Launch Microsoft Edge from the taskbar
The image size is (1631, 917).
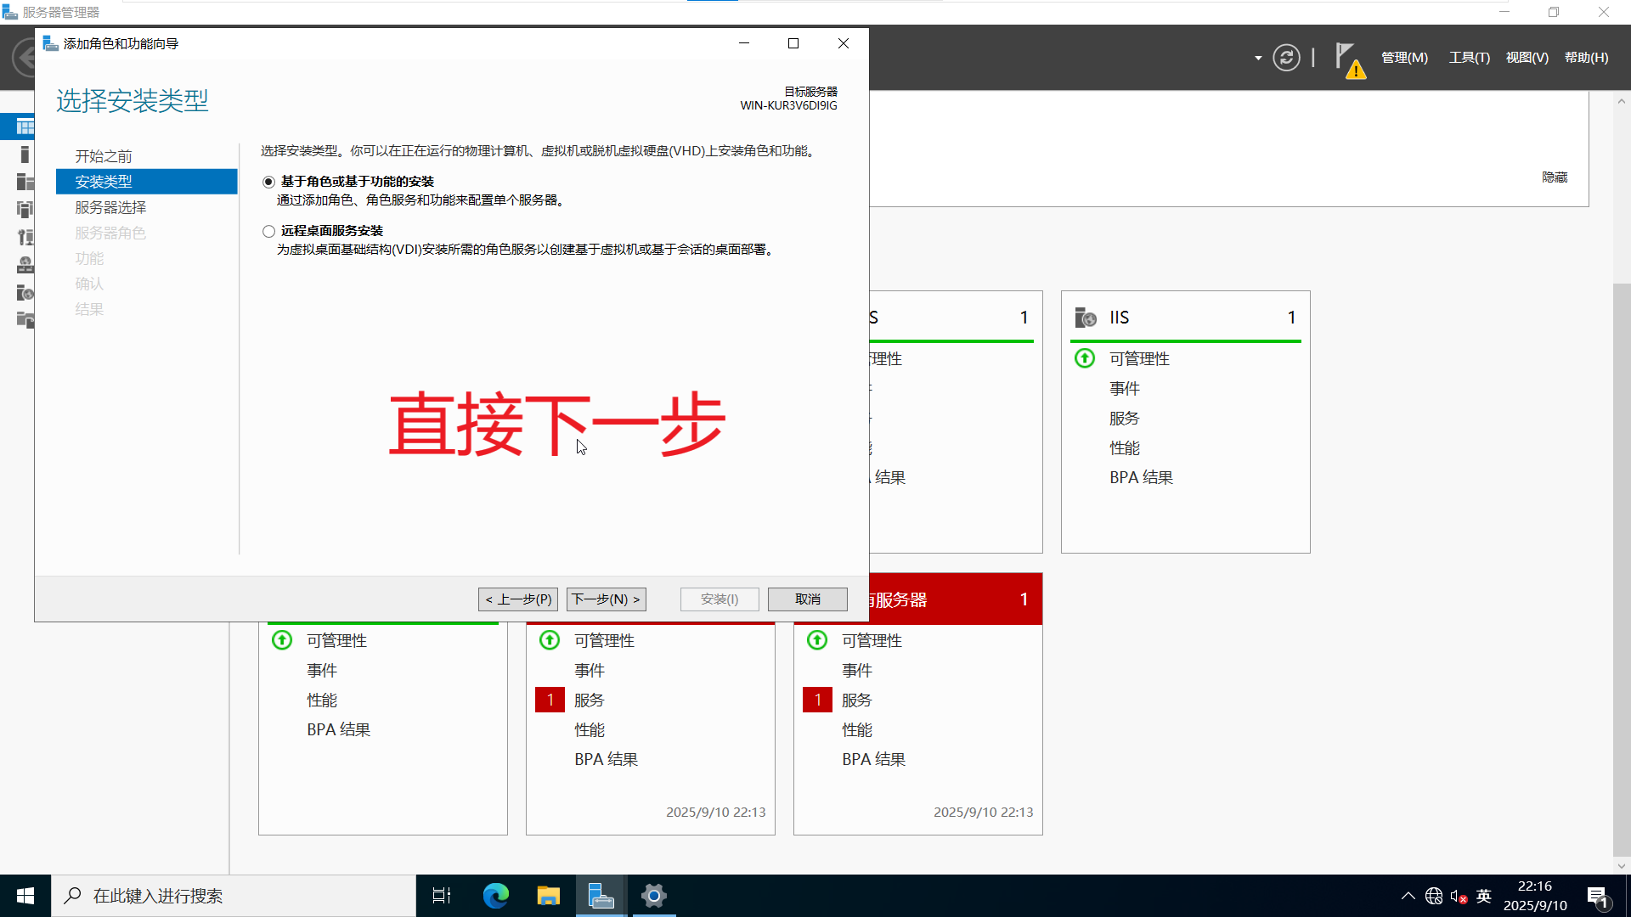[x=495, y=895]
